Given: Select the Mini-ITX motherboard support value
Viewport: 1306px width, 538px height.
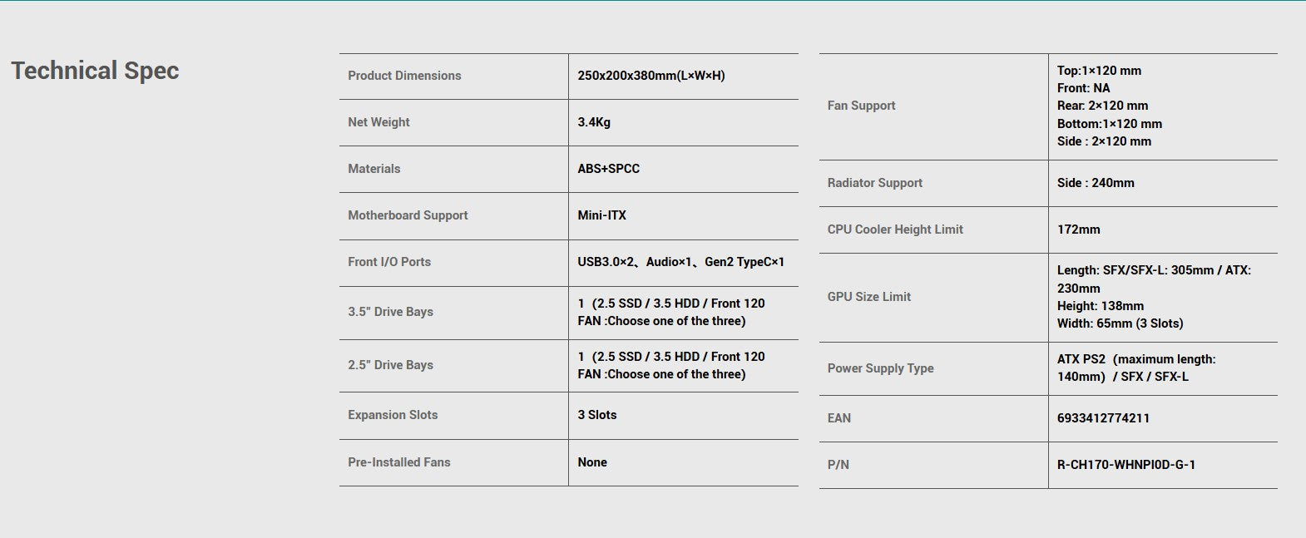Looking at the screenshot, I should tap(602, 215).
